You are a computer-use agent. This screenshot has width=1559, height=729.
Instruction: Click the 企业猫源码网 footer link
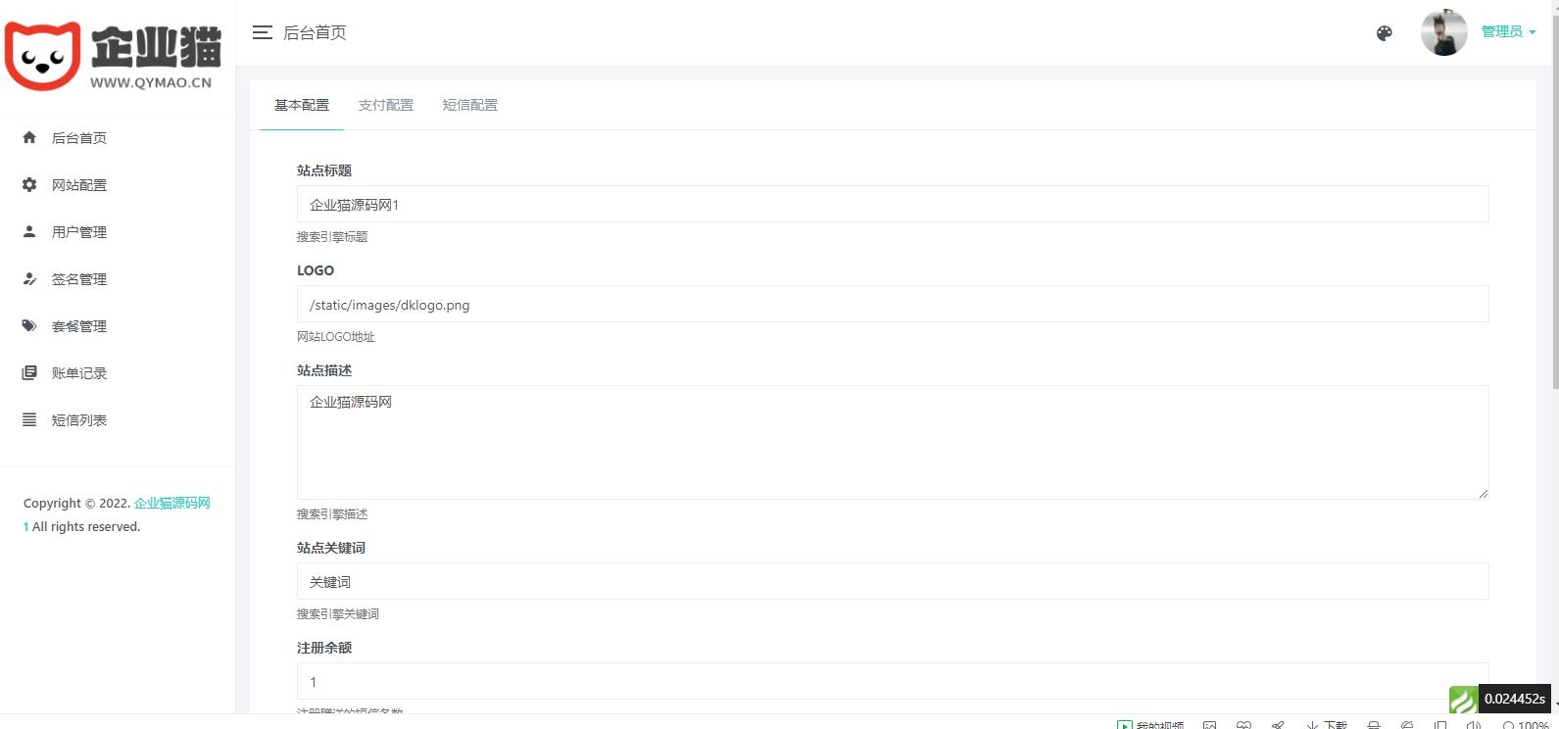(172, 503)
